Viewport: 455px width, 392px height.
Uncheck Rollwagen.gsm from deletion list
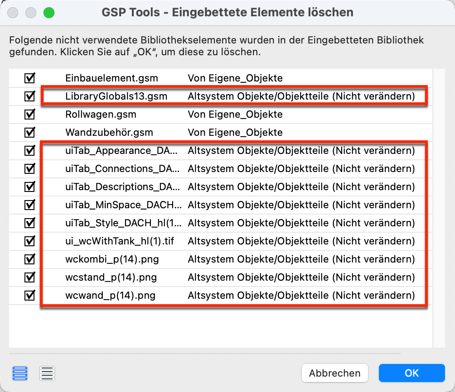[x=29, y=114]
